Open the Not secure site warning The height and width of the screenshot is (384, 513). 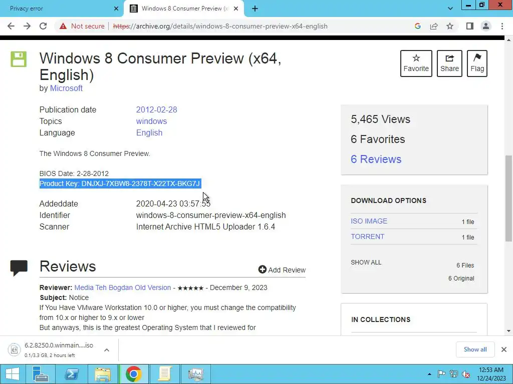82,26
